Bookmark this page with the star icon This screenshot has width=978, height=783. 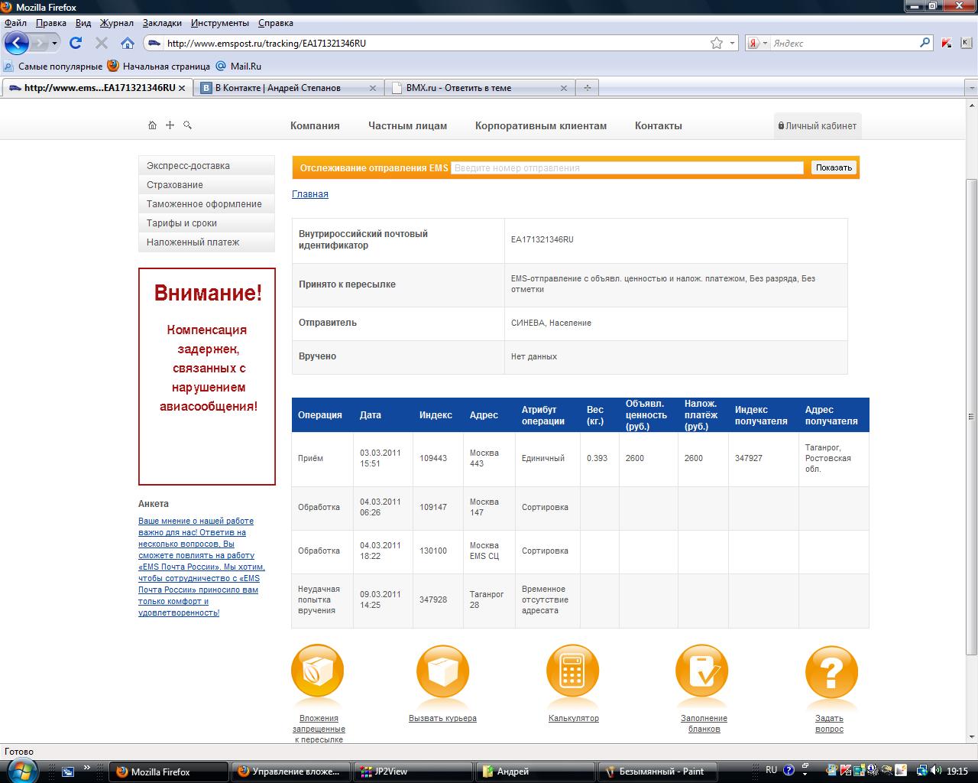pos(716,43)
